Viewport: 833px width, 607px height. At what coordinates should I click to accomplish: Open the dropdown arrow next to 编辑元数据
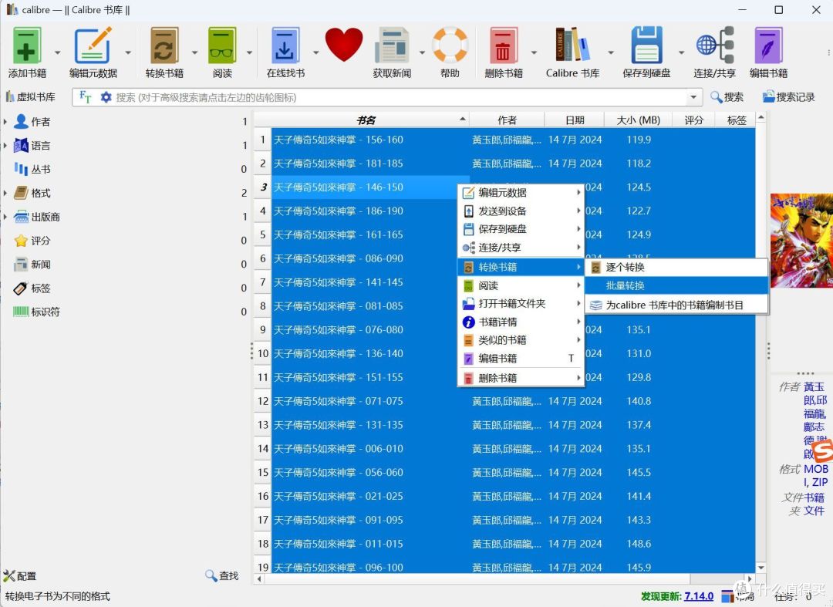coord(128,52)
